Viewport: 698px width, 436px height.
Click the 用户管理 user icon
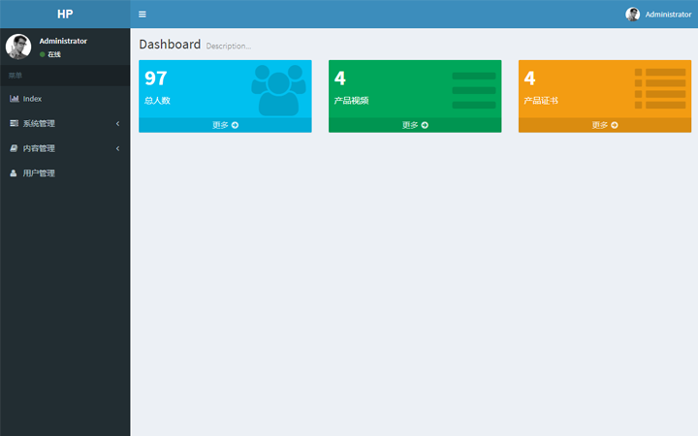14,173
